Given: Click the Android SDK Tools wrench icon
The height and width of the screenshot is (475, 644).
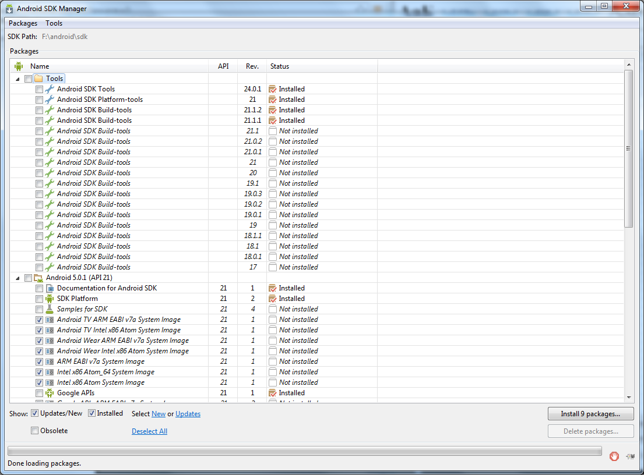Looking at the screenshot, I should coord(50,89).
